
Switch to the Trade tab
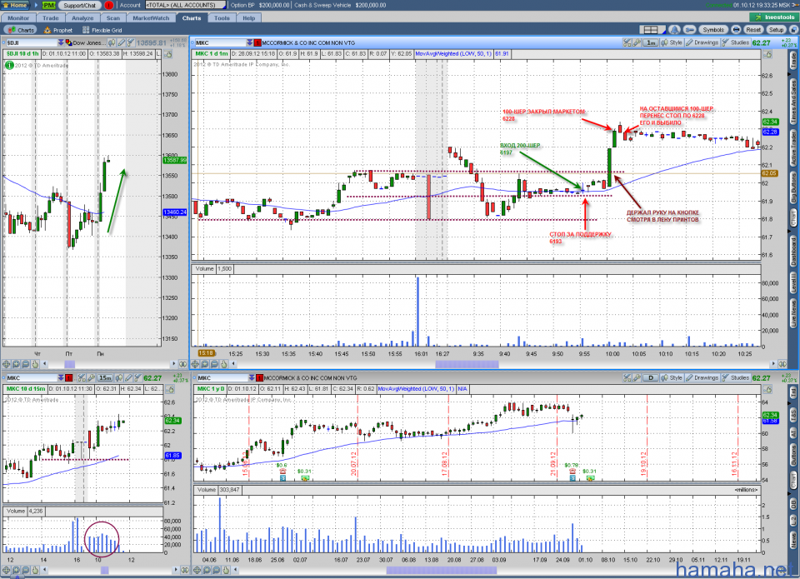[x=51, y=17]
